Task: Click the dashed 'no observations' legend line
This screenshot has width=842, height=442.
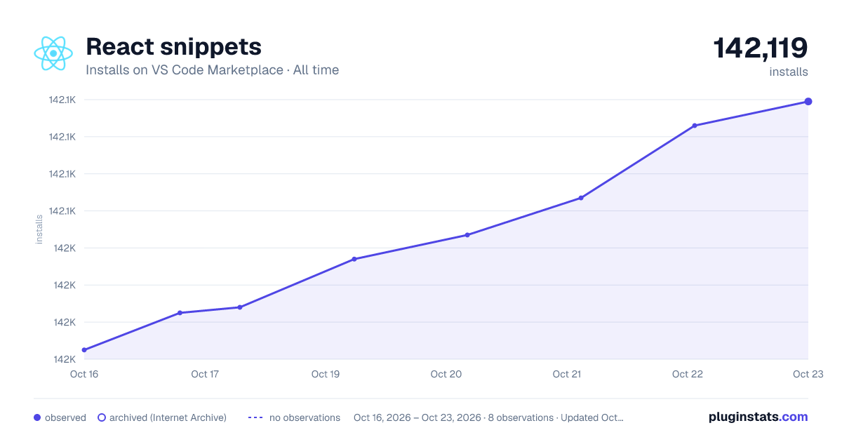Action: pos(255,417)
